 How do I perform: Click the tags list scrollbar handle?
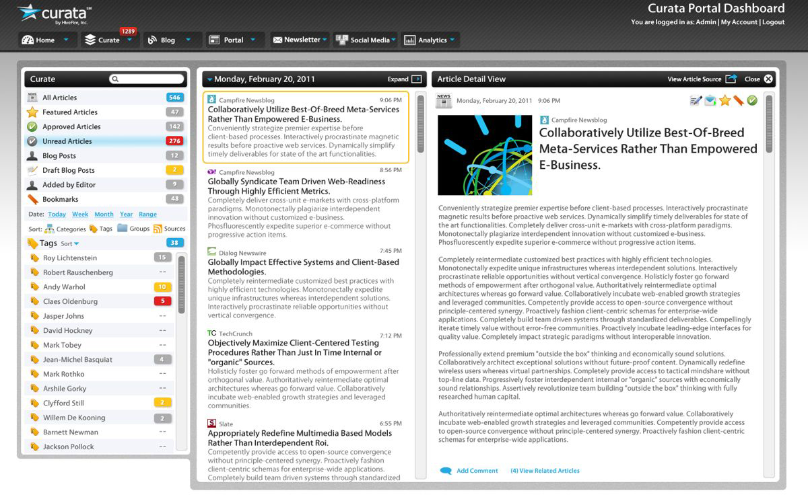coord(181,284)
